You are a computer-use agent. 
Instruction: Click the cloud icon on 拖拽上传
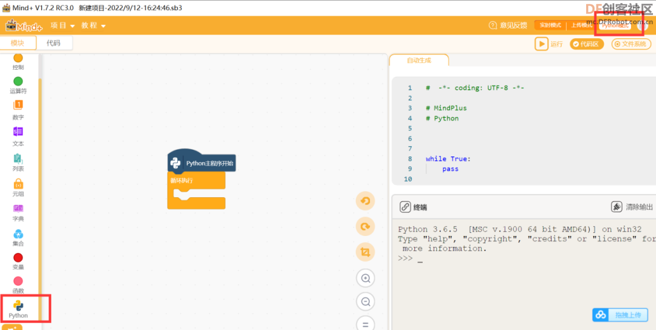click(601, 315)
